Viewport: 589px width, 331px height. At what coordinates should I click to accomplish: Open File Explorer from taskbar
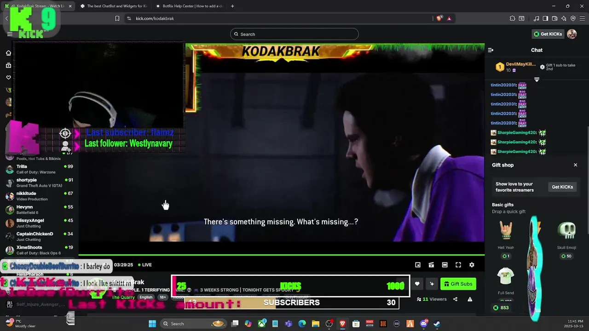[x=316, y=324]
